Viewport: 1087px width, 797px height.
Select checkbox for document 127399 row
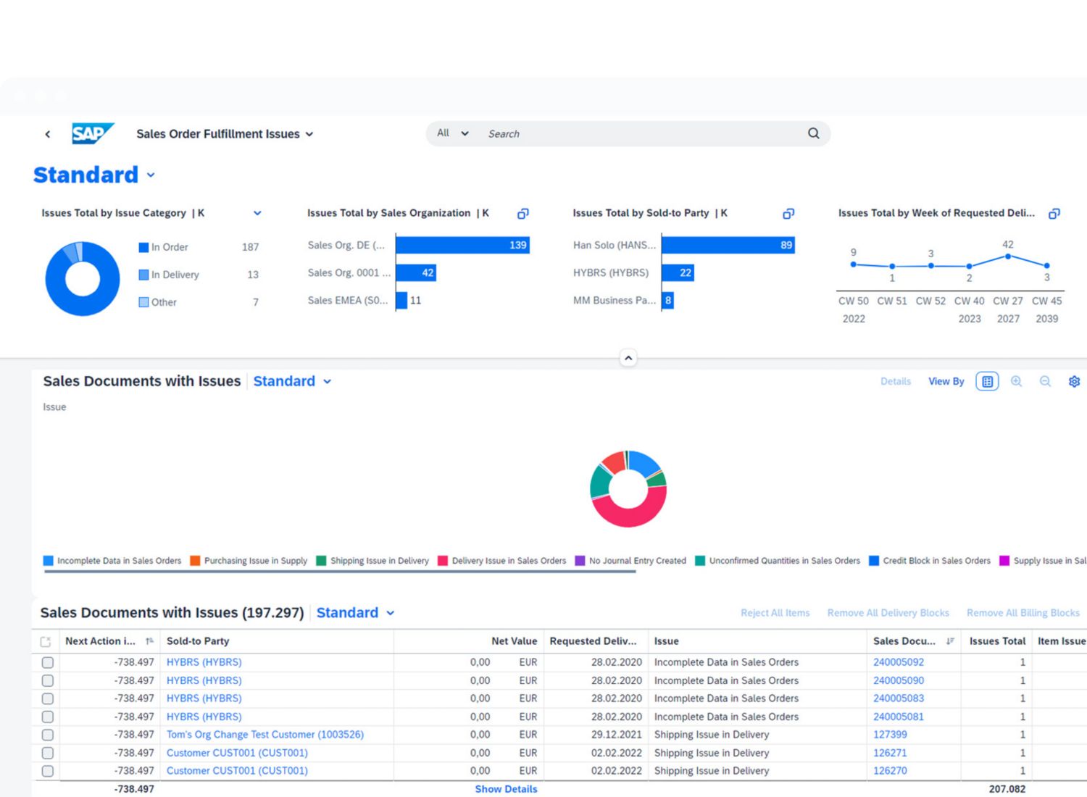[x=48, y=735]
